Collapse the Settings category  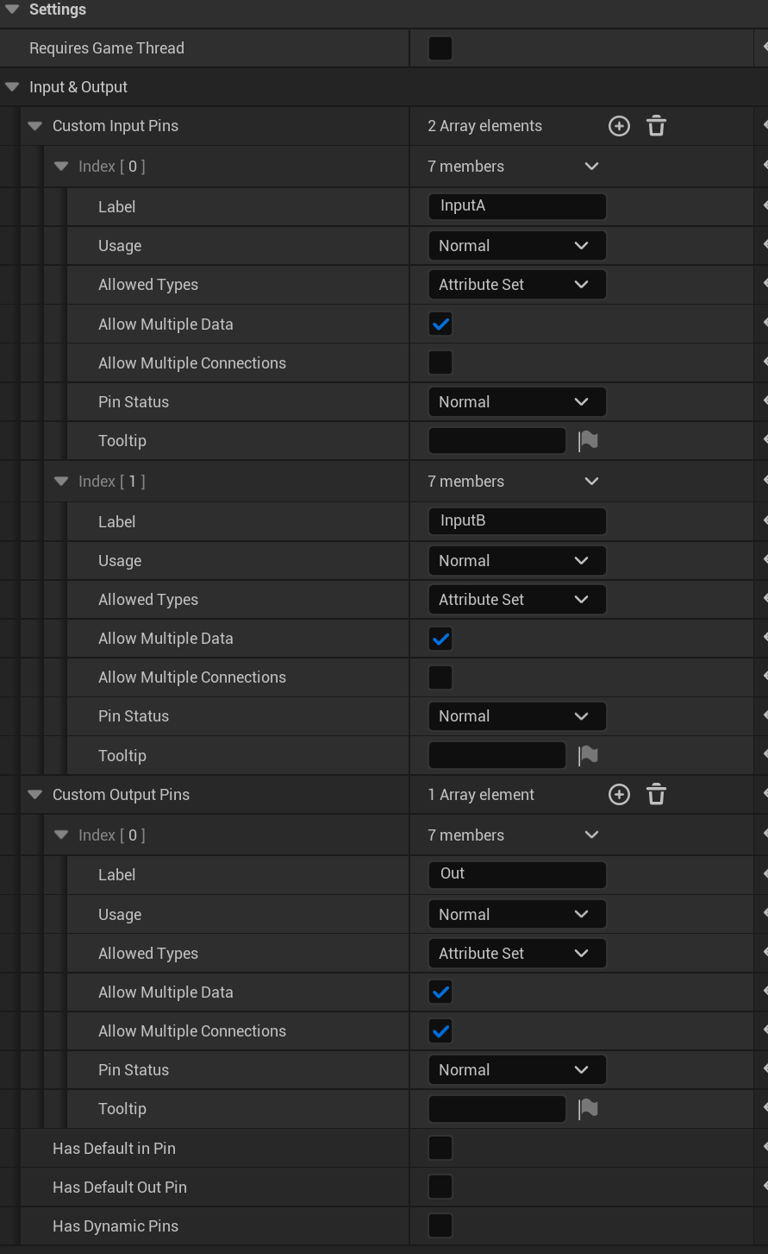tap(12, 9)
